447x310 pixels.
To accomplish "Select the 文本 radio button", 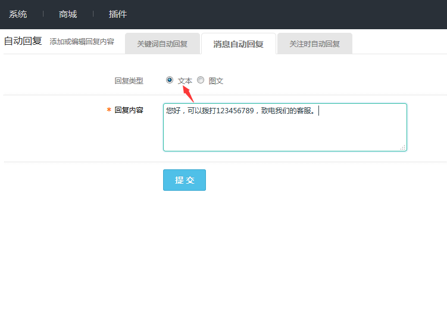I will point(169,80).
